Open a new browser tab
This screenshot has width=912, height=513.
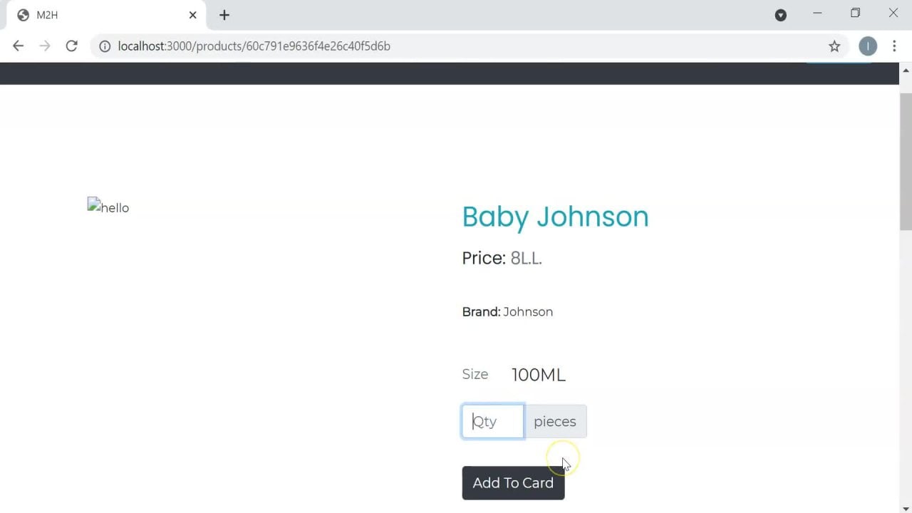tap(224, 15)
